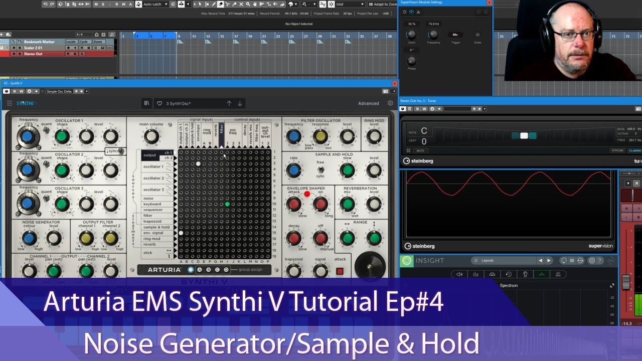Screen dimensions: 642x361
Task: Toggle Oscillator 1 quant switch
Action: (46, 130)
